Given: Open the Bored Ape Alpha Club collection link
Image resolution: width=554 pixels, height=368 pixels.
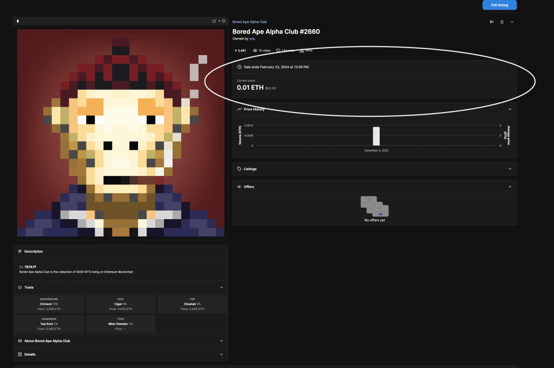Looking at the screenshot, I should click(249, 22).
